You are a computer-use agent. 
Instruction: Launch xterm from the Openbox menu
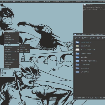[11, 35]
